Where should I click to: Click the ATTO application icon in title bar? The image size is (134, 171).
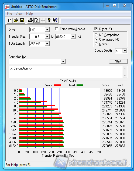7,7
